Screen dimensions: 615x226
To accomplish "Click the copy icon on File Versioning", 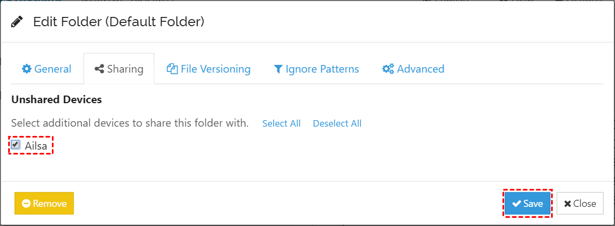I will tap(172, 69).
